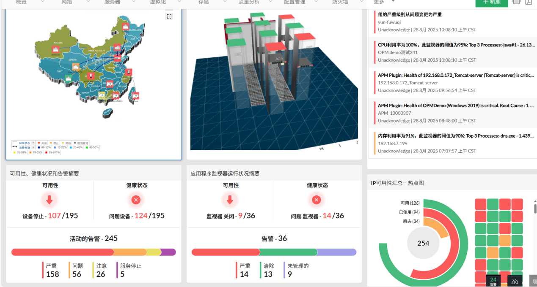The image size is (537, 287).
Task: Click the green 新加 button
Action: click(x=491, y=3)
